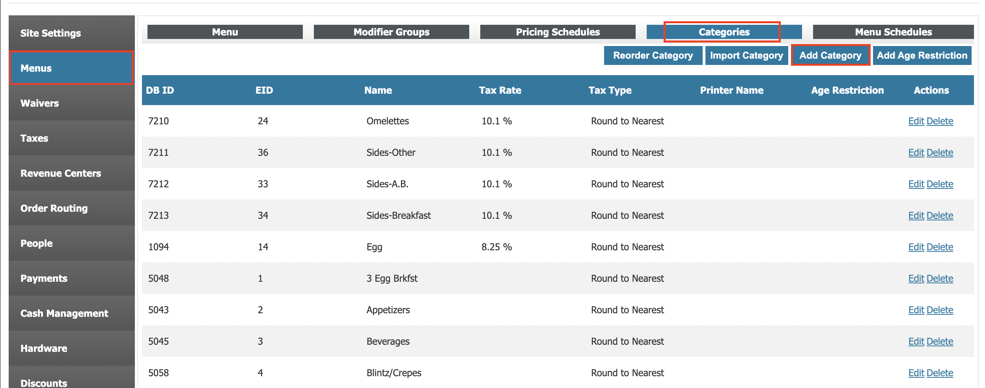Select the Categories tab
Viewport: 985px width, 388px height.
pos(724,32)
